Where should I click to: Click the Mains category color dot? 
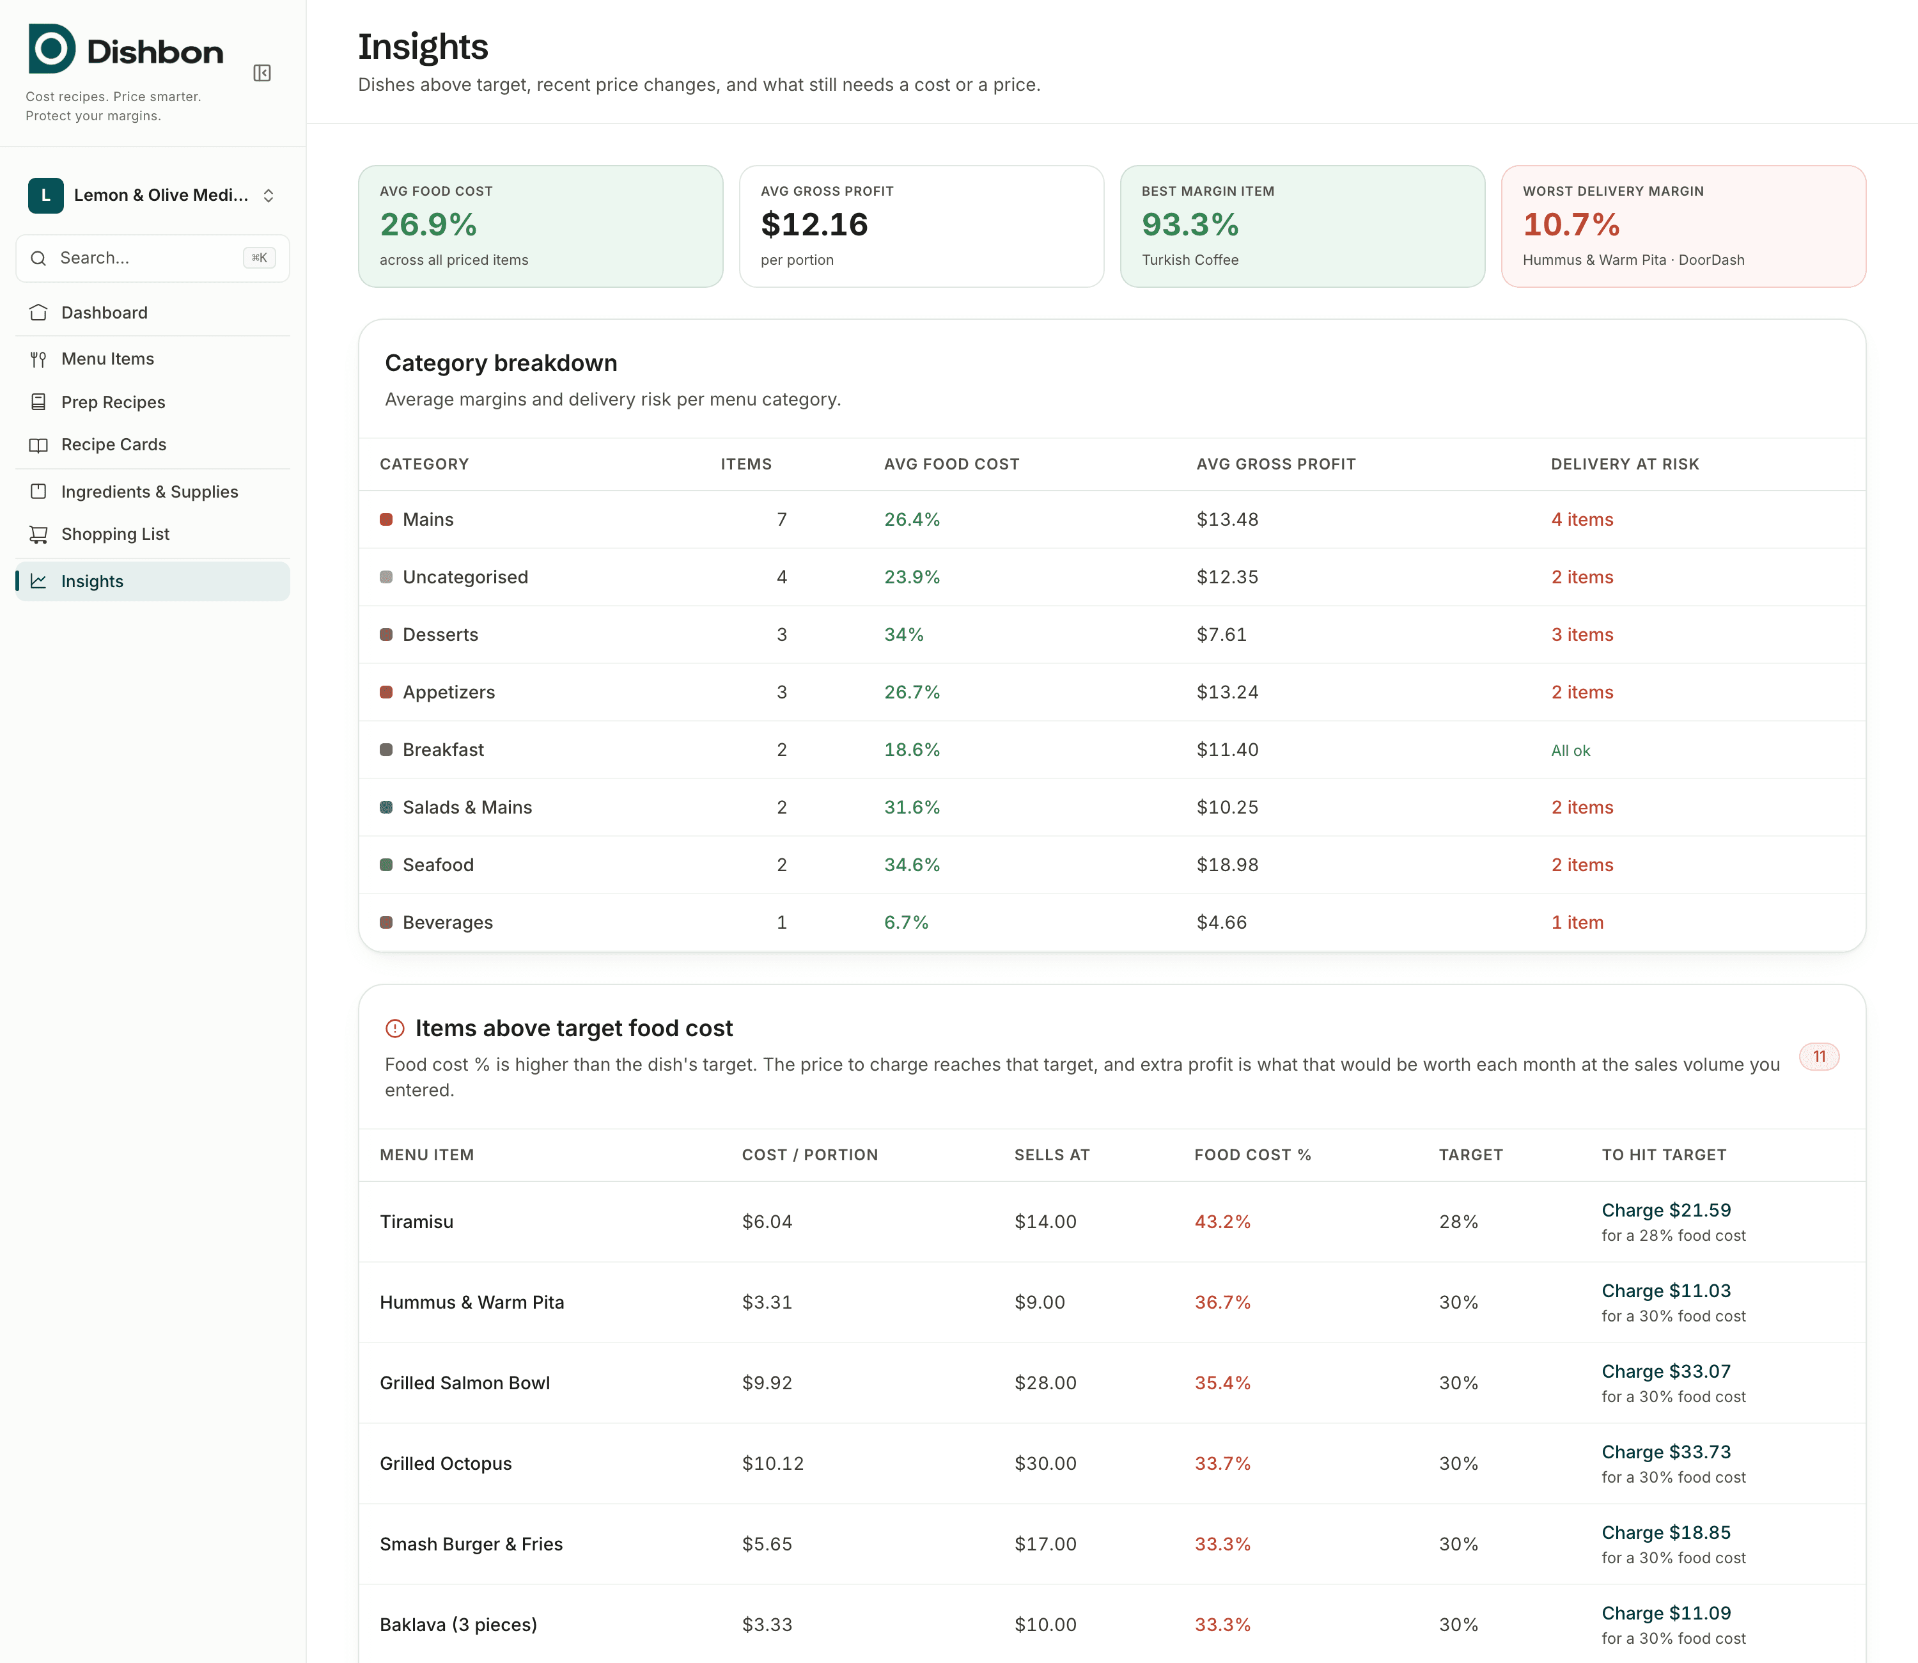click(386, 519)
